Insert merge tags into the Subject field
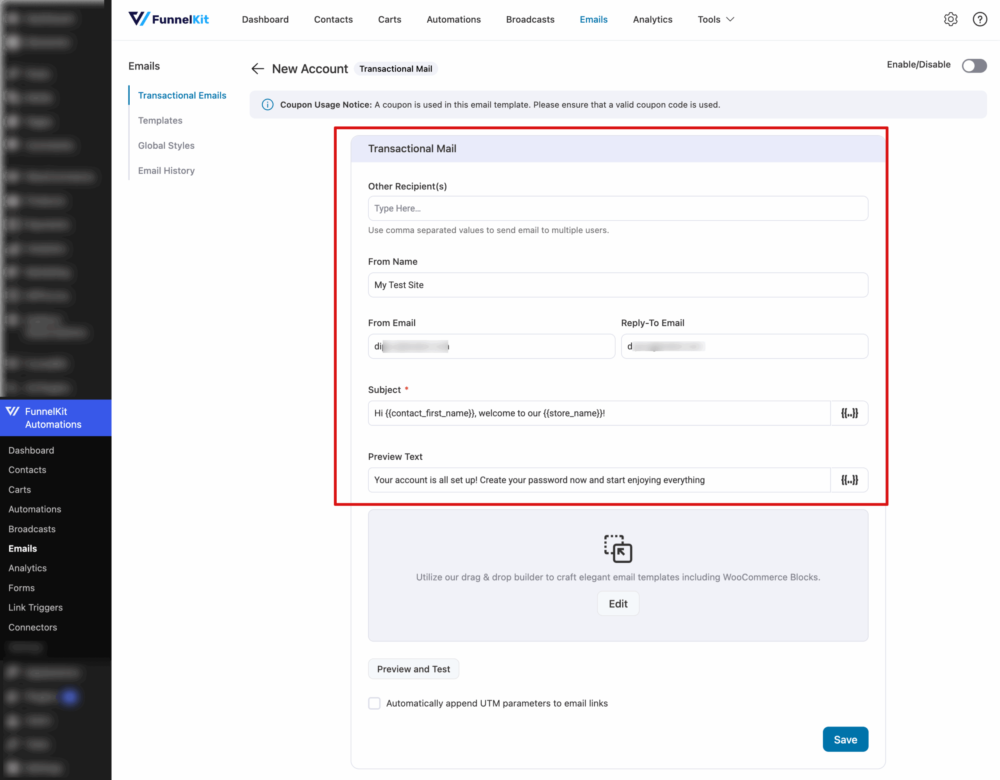This screenshot has height=780, width=1000. click(x=849, y=413)
